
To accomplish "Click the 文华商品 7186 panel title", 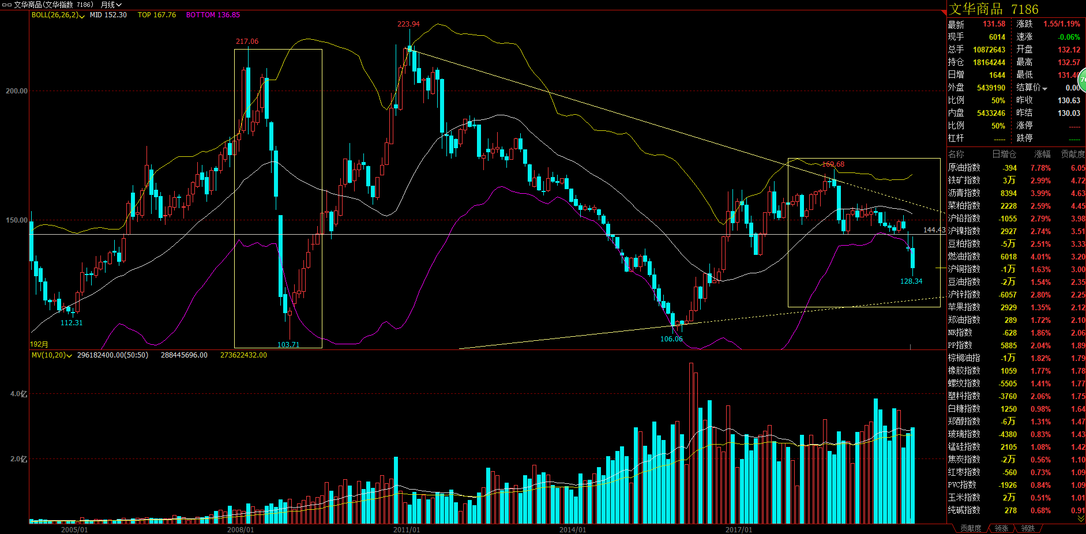I will 994,9.
